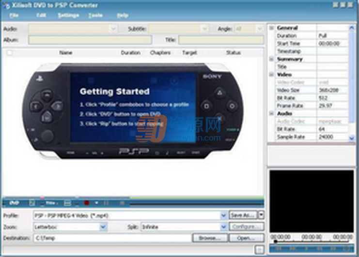Screen dimensions: 359x257
Task: Click the Title row under Summary
Action: tap(312, 66)
